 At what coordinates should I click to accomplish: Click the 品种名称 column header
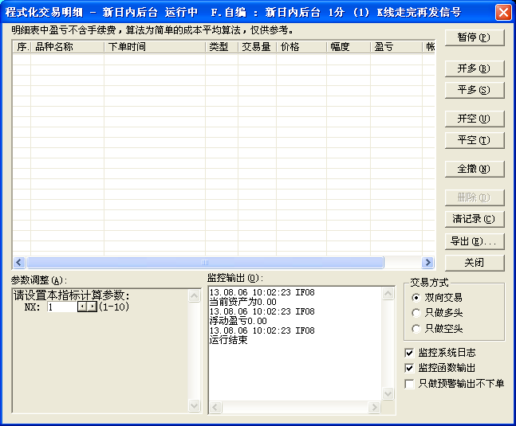pyautogui.click(x=68, y=47)
